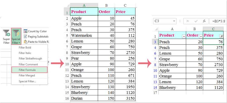Click the formula bar showing =B3*3.8
The height and width of the screenshot is (103, 227).
pos(218,21)
